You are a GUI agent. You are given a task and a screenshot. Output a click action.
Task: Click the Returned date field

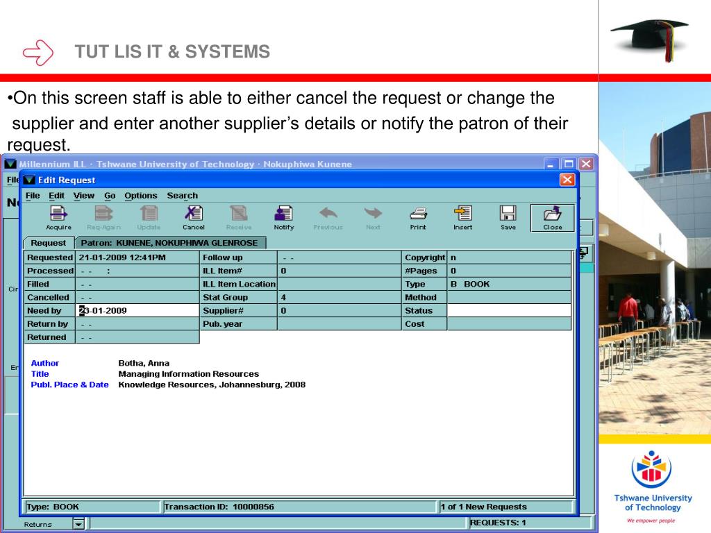pyautogui.click(x=137, y=337)
